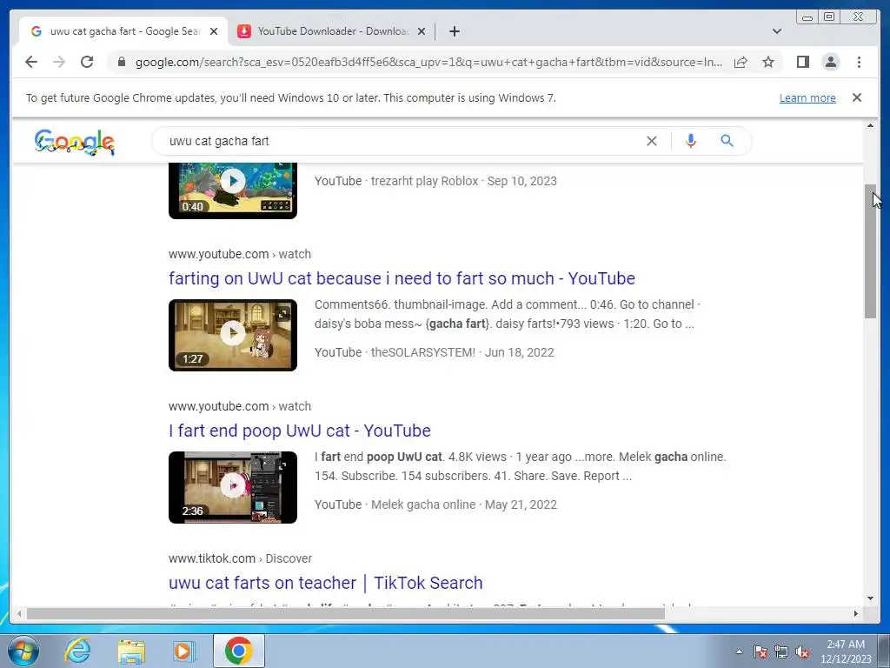Close the YouTube Downloader tab
890x668 pixels.
(422, 31)
